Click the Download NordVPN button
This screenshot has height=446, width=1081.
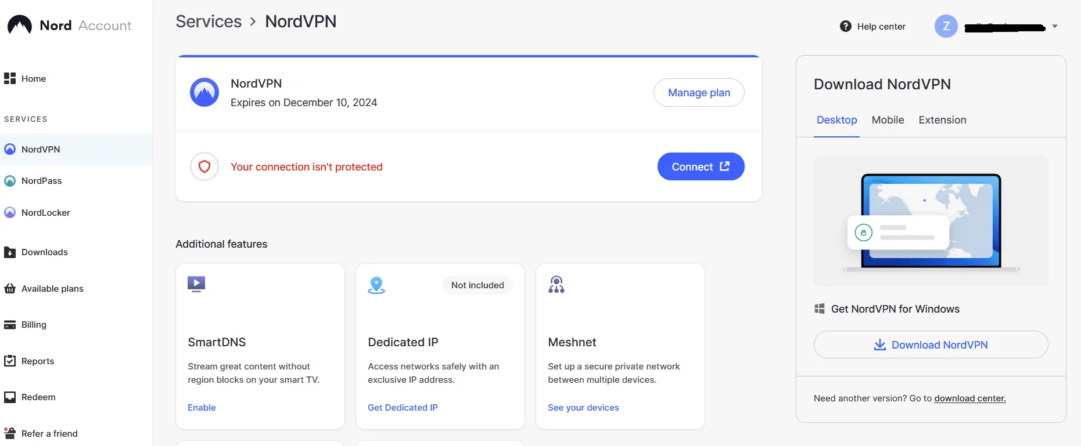pos(931,345)
